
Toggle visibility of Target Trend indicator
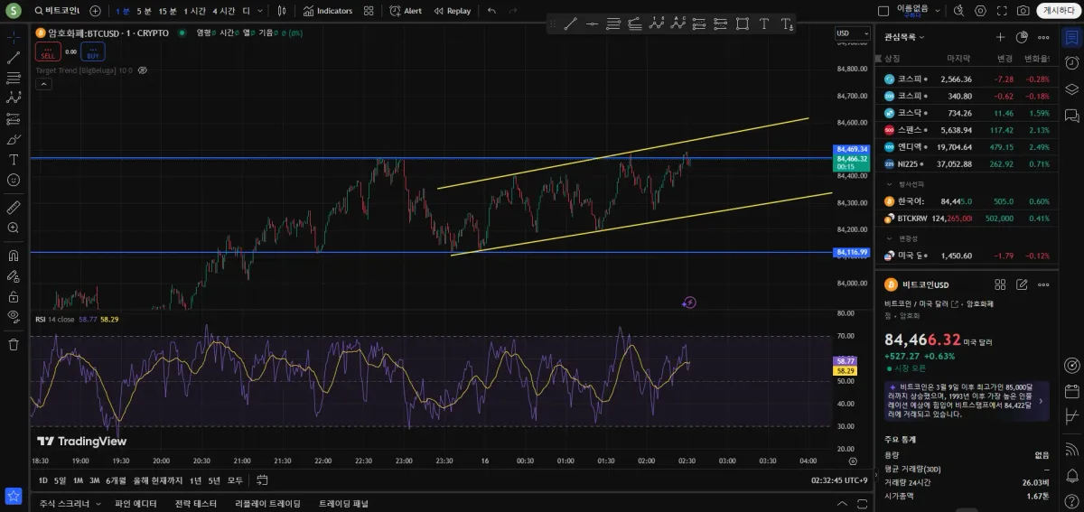point(143,70)
